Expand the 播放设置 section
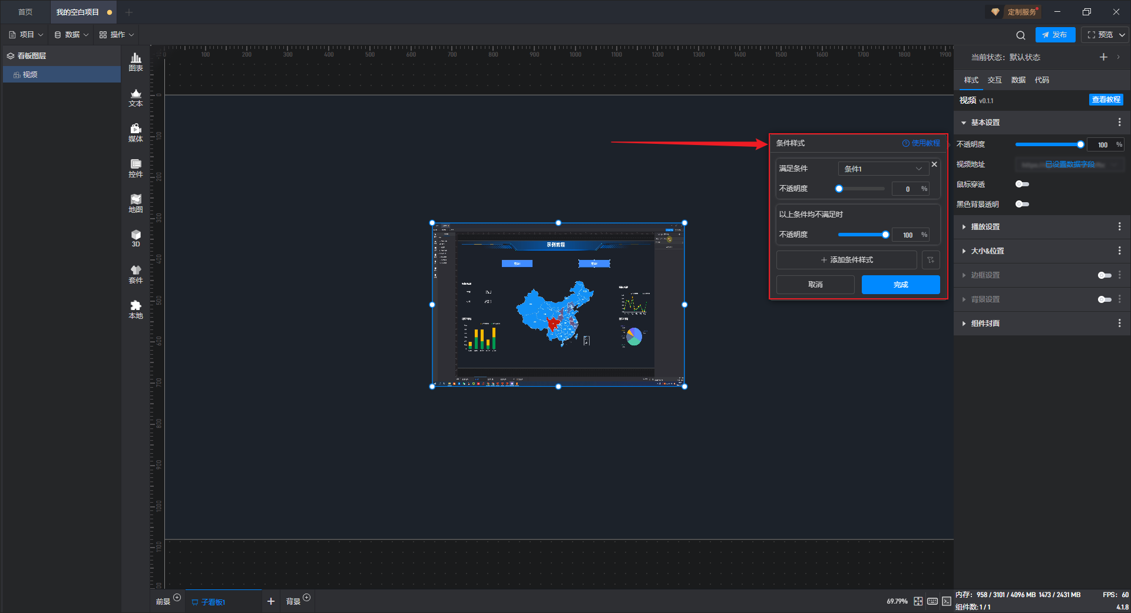 point(985,227)
